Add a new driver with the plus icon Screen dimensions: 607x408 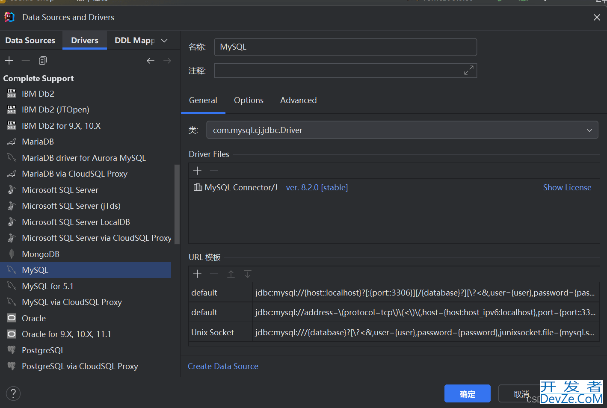(x=9, y=61)
